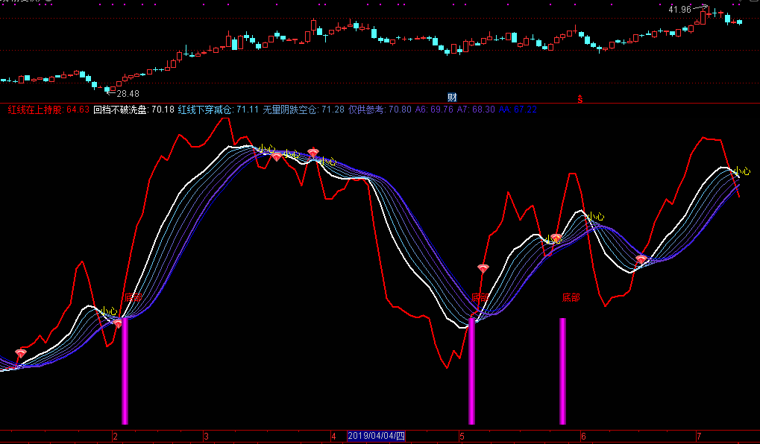Screen dimensions: 760x444
Task: Click the red diamond just before month 7
Action: pyautogui.click(x=641, y=259)
